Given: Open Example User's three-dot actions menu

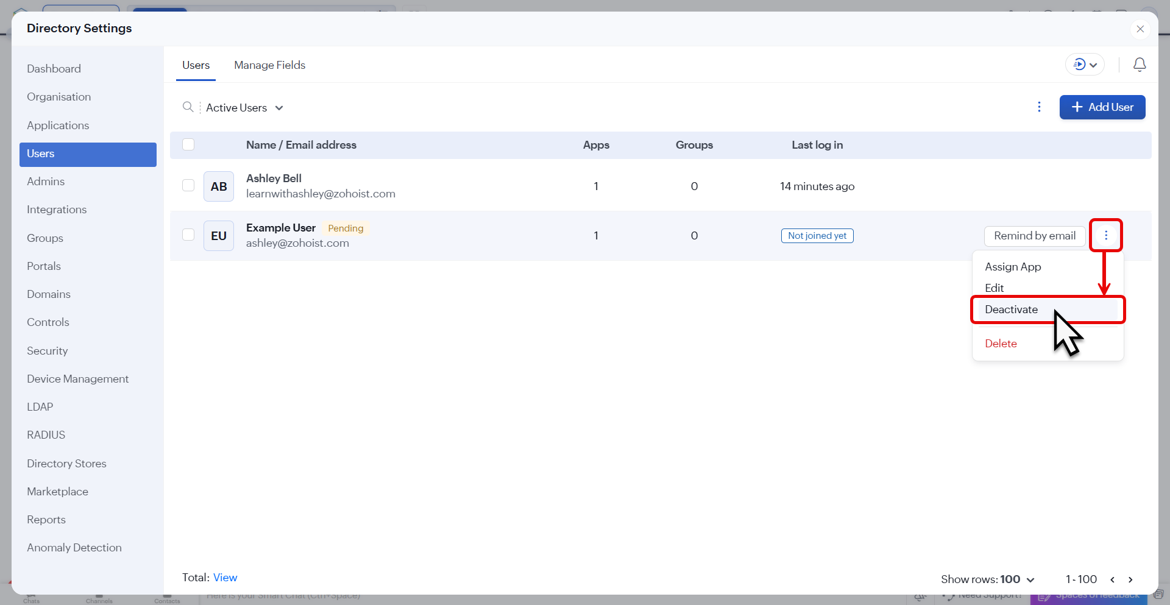Looking at the screenshot, I should (1105, 236).
